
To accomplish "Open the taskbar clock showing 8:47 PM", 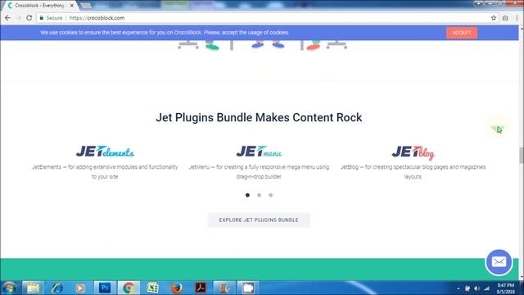I will coord(506,288).
